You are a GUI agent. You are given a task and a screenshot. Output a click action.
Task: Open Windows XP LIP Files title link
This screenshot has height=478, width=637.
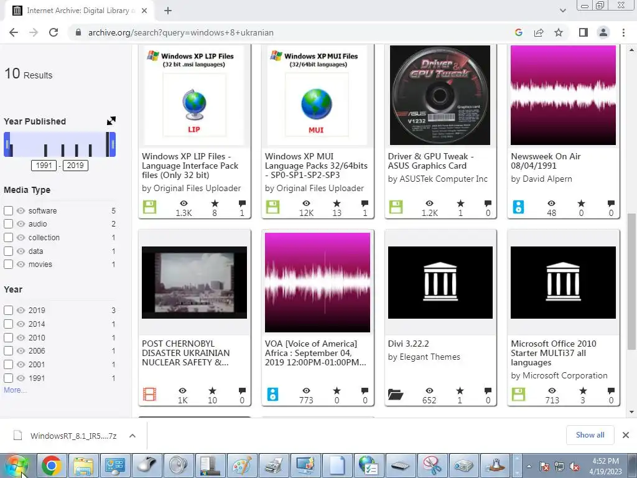(x=190, y=166)
